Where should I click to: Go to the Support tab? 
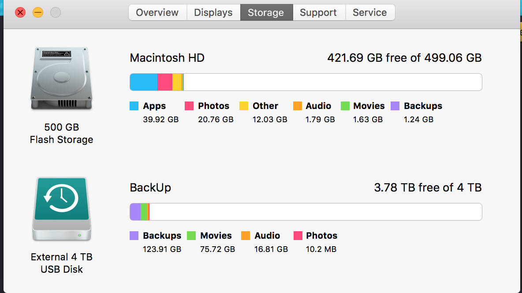tap(319, 12)
